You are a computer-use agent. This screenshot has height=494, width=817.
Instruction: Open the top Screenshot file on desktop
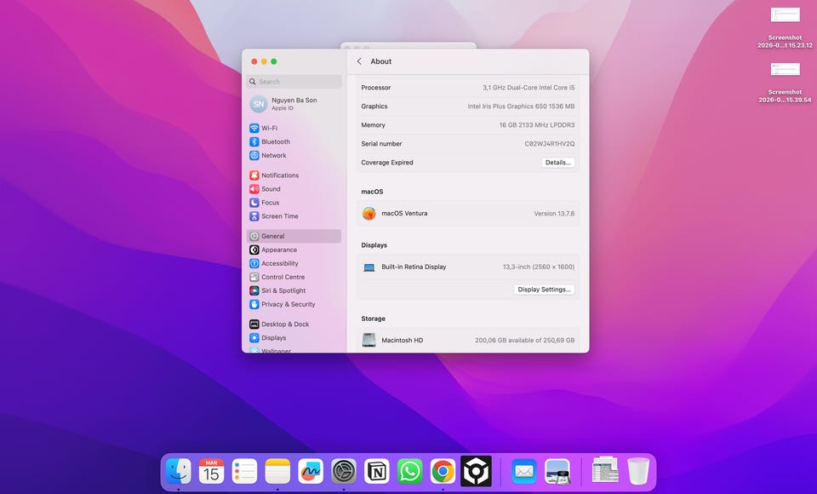(x=785, y=16)
